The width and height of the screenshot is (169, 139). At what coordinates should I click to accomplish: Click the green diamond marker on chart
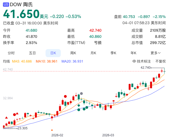[79, 105]
